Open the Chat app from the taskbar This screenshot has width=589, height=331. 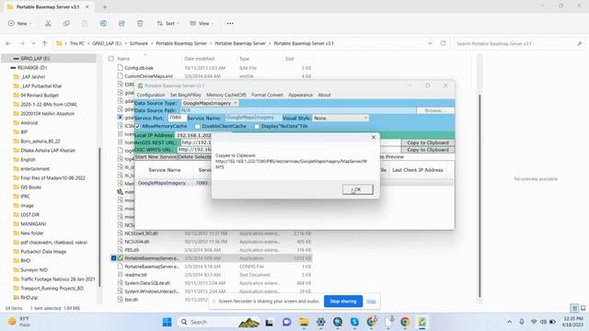pyautogui.click(x=286, y=322)
